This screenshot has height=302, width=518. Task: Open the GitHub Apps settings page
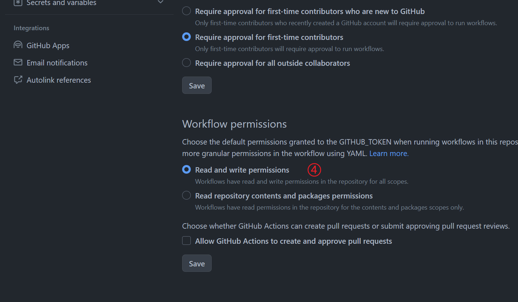(x=48, y=45)
